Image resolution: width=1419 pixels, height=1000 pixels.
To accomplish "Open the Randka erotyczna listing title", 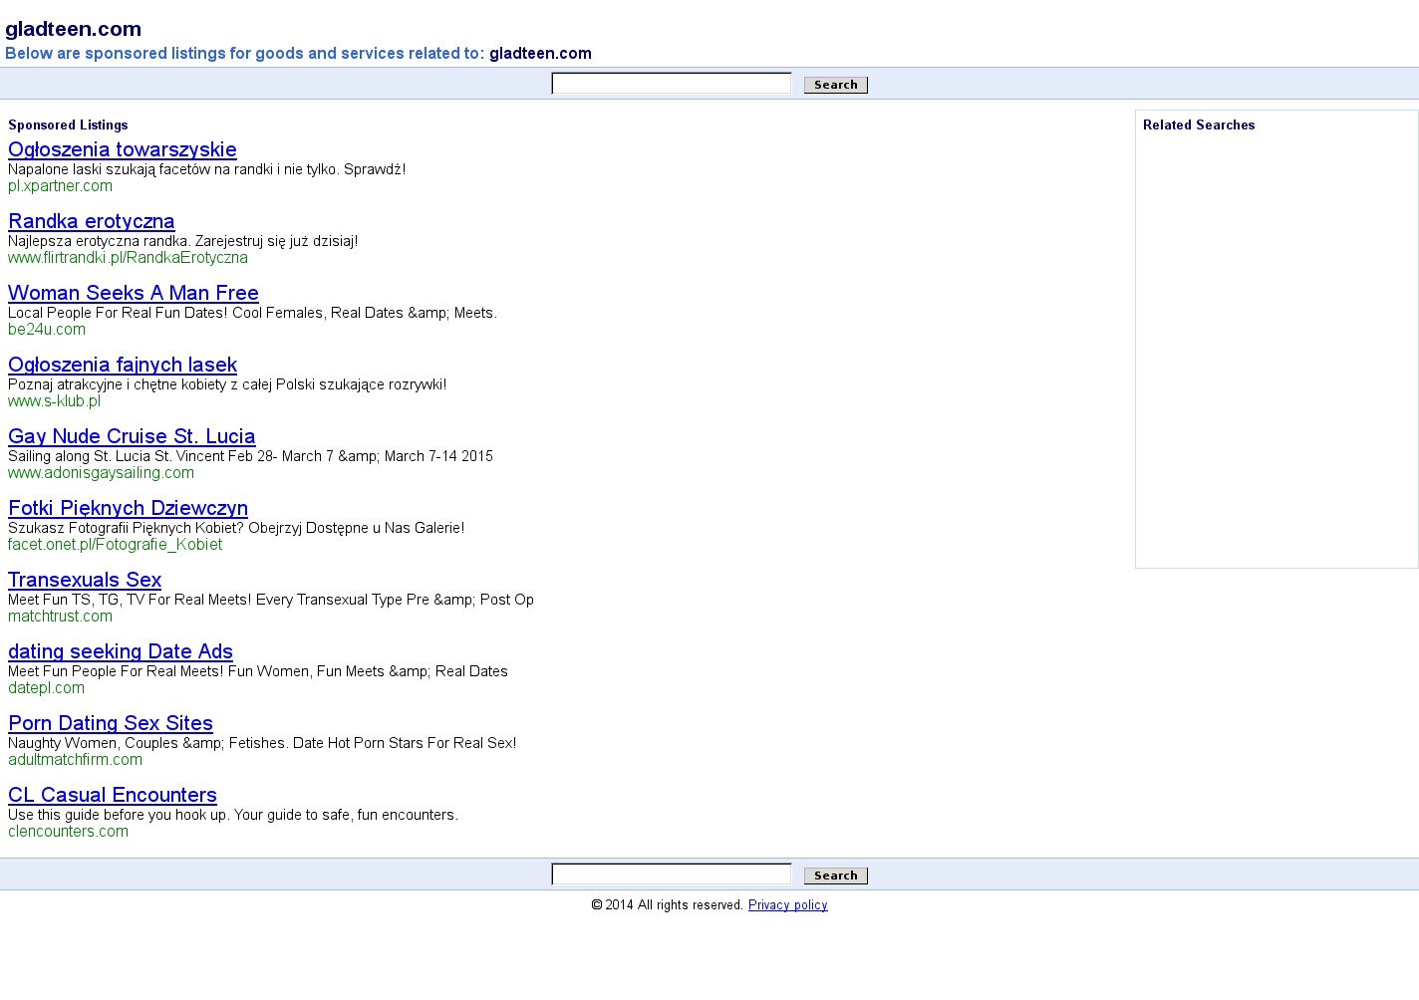I will coord(92,222).
